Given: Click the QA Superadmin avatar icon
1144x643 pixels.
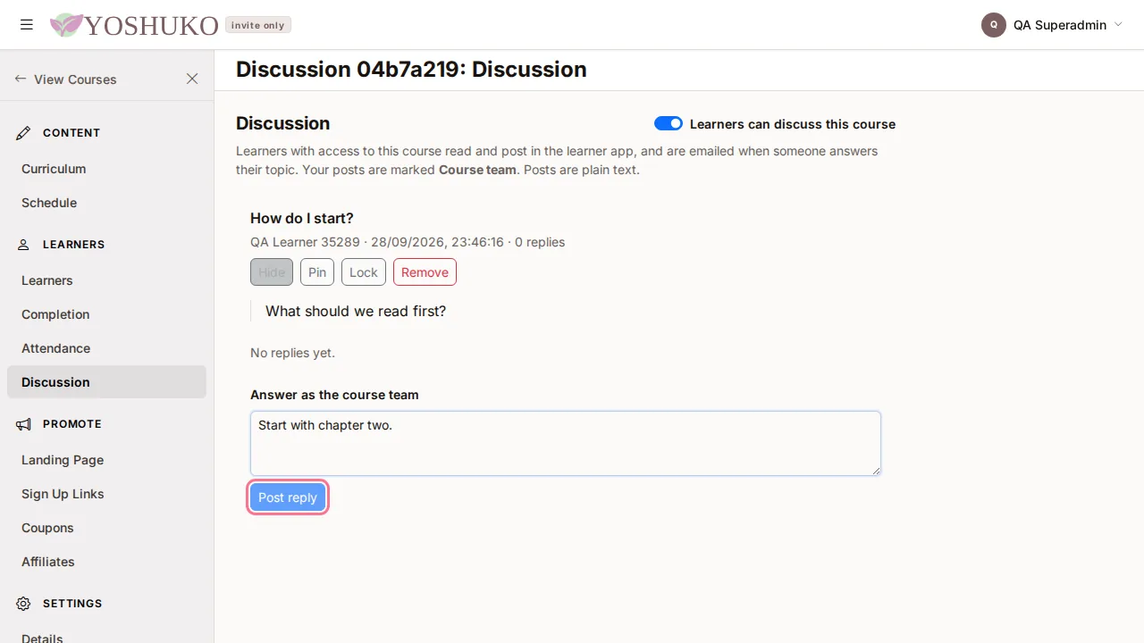Looking at the screenshot, I should click(994, 25).
